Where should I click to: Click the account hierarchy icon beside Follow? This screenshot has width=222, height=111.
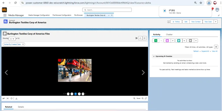(169, 22)
